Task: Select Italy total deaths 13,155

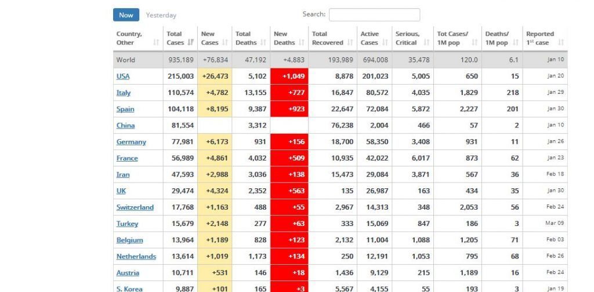Action: tap(255, 93)
